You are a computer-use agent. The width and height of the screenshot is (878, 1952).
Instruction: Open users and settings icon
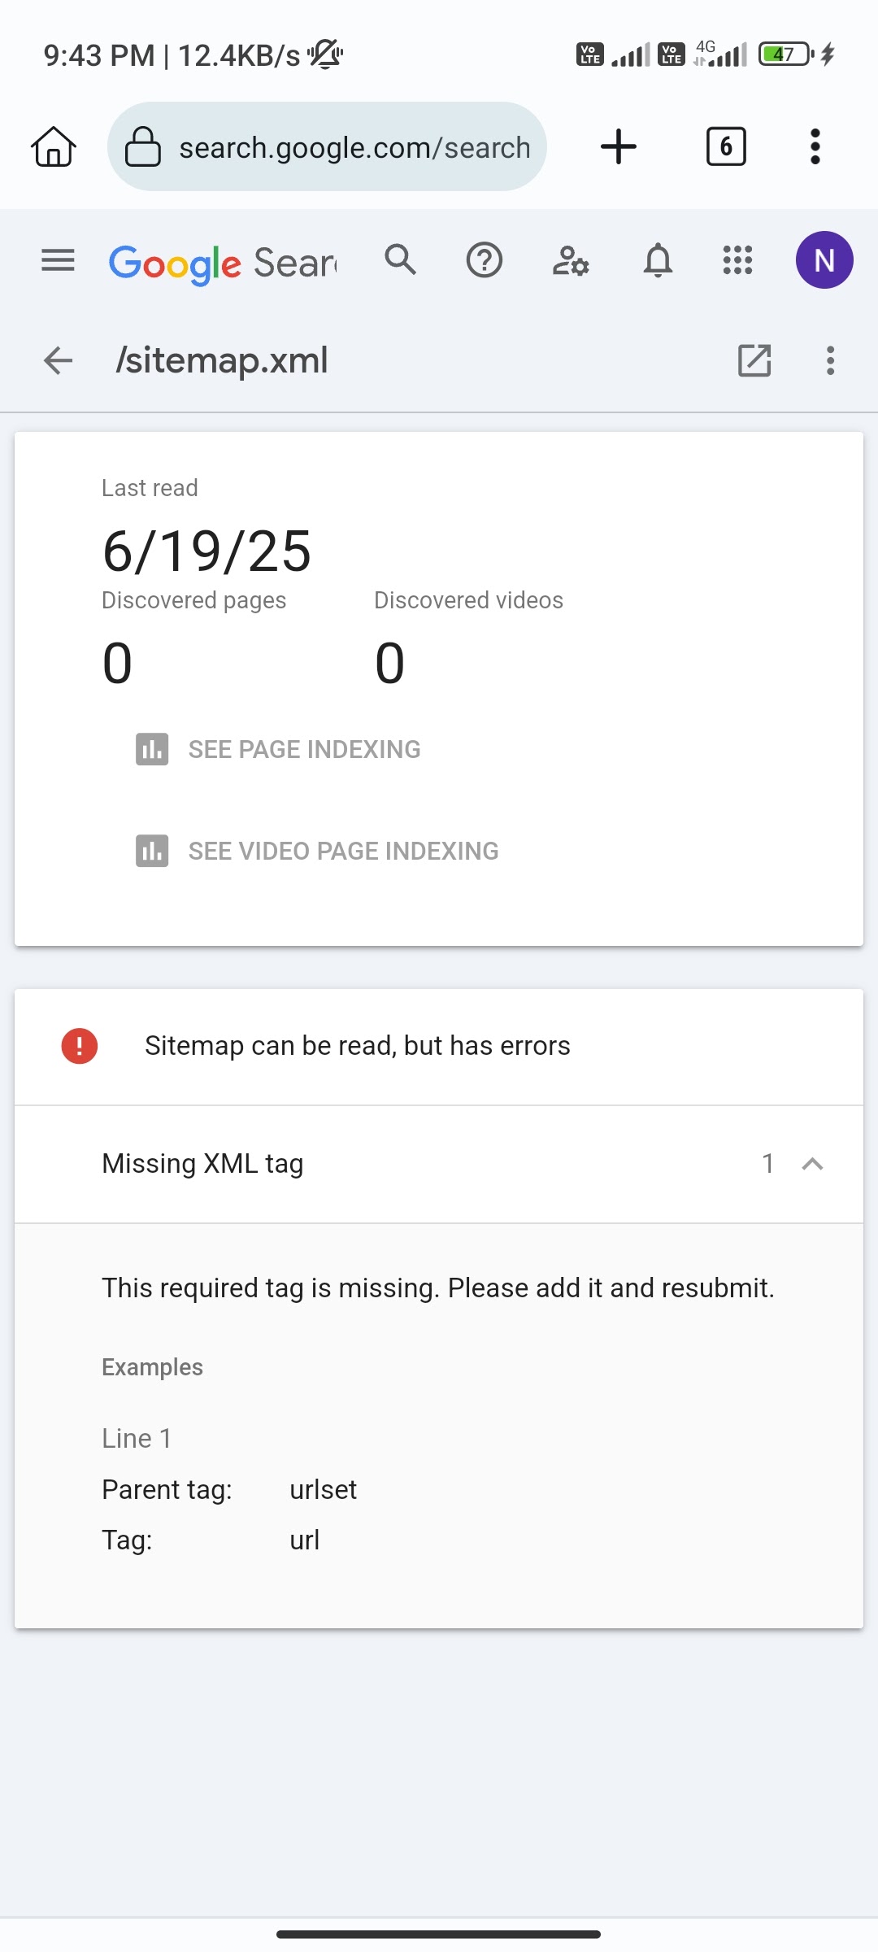(x=570, y=261)
